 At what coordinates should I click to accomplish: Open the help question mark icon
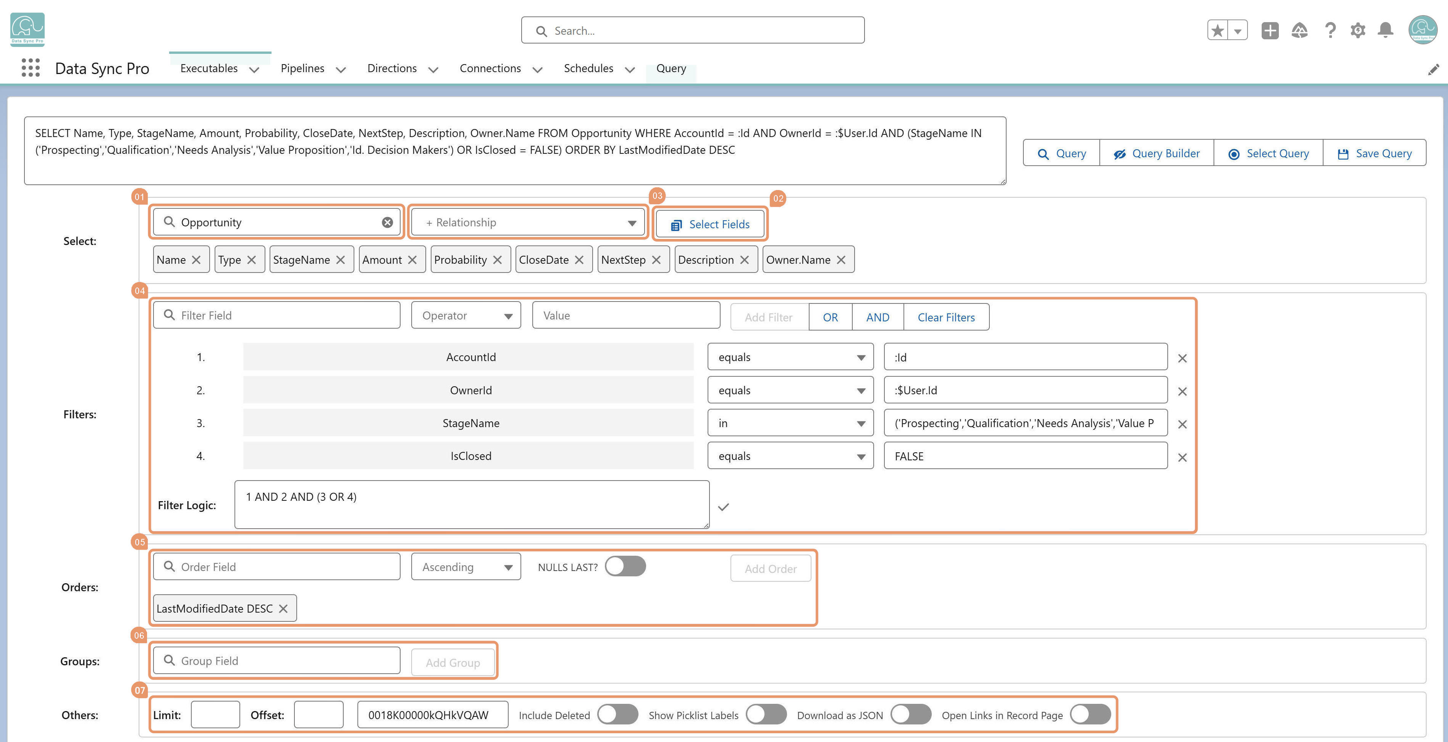(1330, 30)
